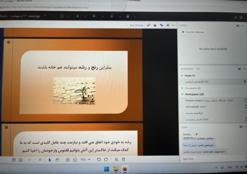Image resolution: width=247 pixels, height=174 pixels.
Task: Open speaker options dropdown arrow
Action: point(85,16)
